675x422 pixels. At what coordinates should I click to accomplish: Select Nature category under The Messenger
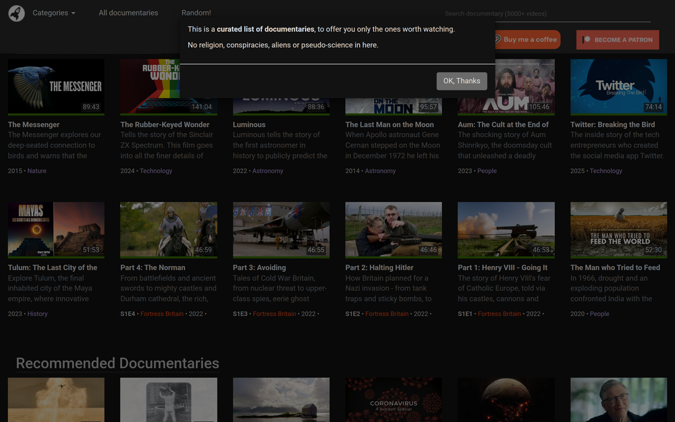coord(36,171)
